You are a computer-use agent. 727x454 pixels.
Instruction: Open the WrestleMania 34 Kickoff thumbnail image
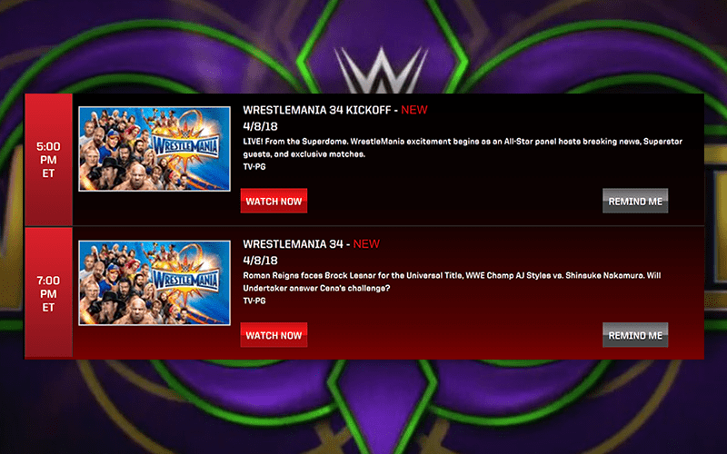154,149
